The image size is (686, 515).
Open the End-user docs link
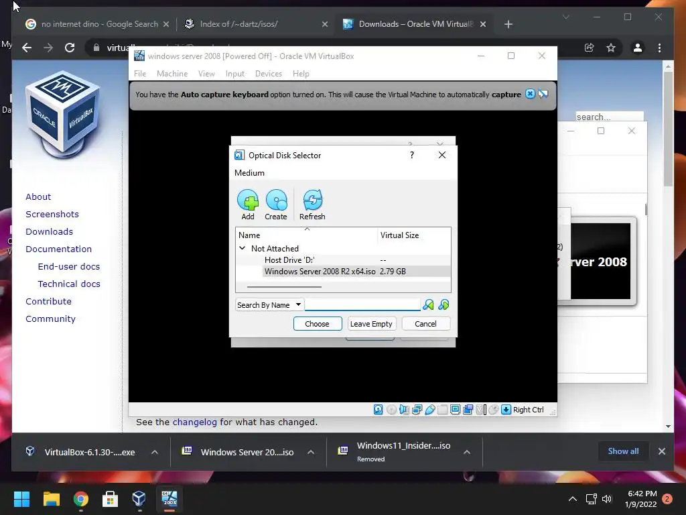point(69,266)
